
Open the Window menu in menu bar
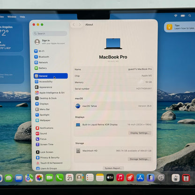(x=12, y=17)
